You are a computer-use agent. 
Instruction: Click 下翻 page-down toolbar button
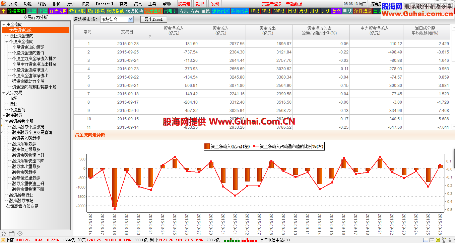click(x=43, y=11)
